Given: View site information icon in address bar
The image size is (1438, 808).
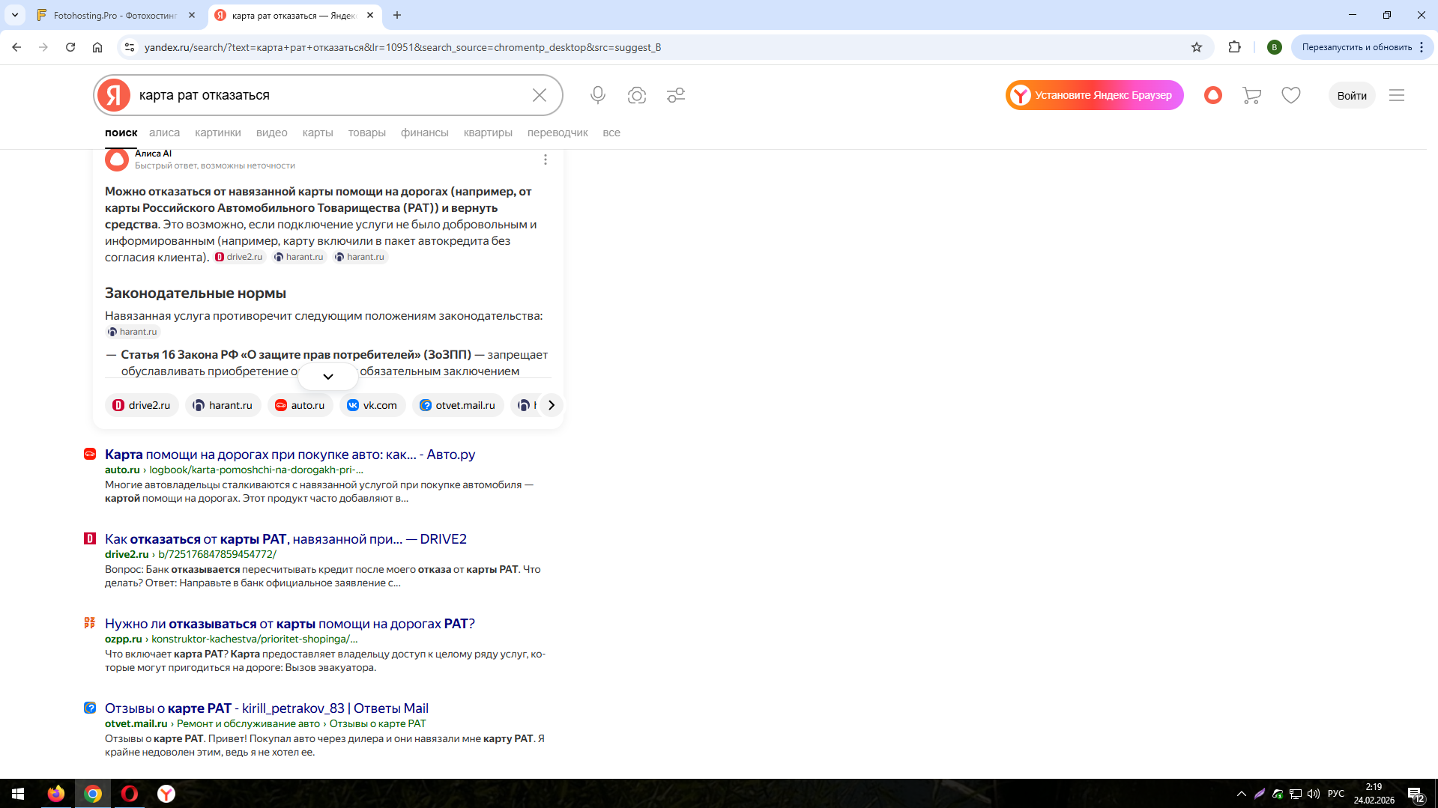Looking at the screenshot, I should 130,47.
